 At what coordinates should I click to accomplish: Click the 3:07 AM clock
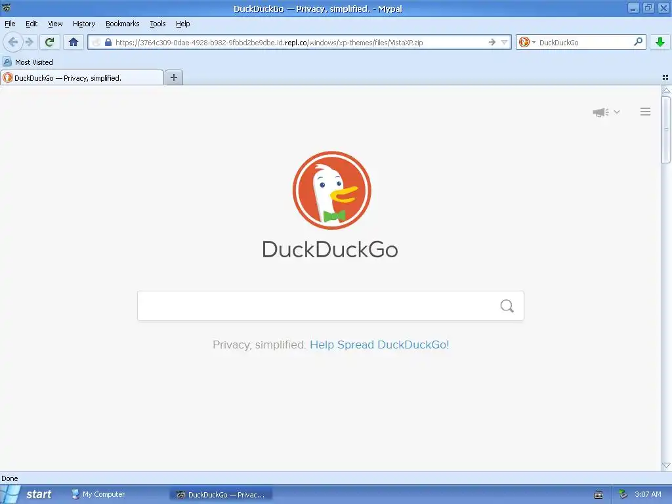click(648, 494)
